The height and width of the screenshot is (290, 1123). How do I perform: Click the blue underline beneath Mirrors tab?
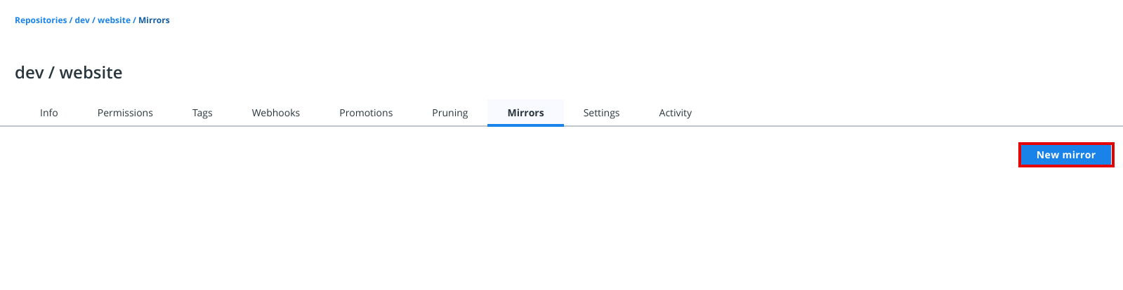click(525, 125)
